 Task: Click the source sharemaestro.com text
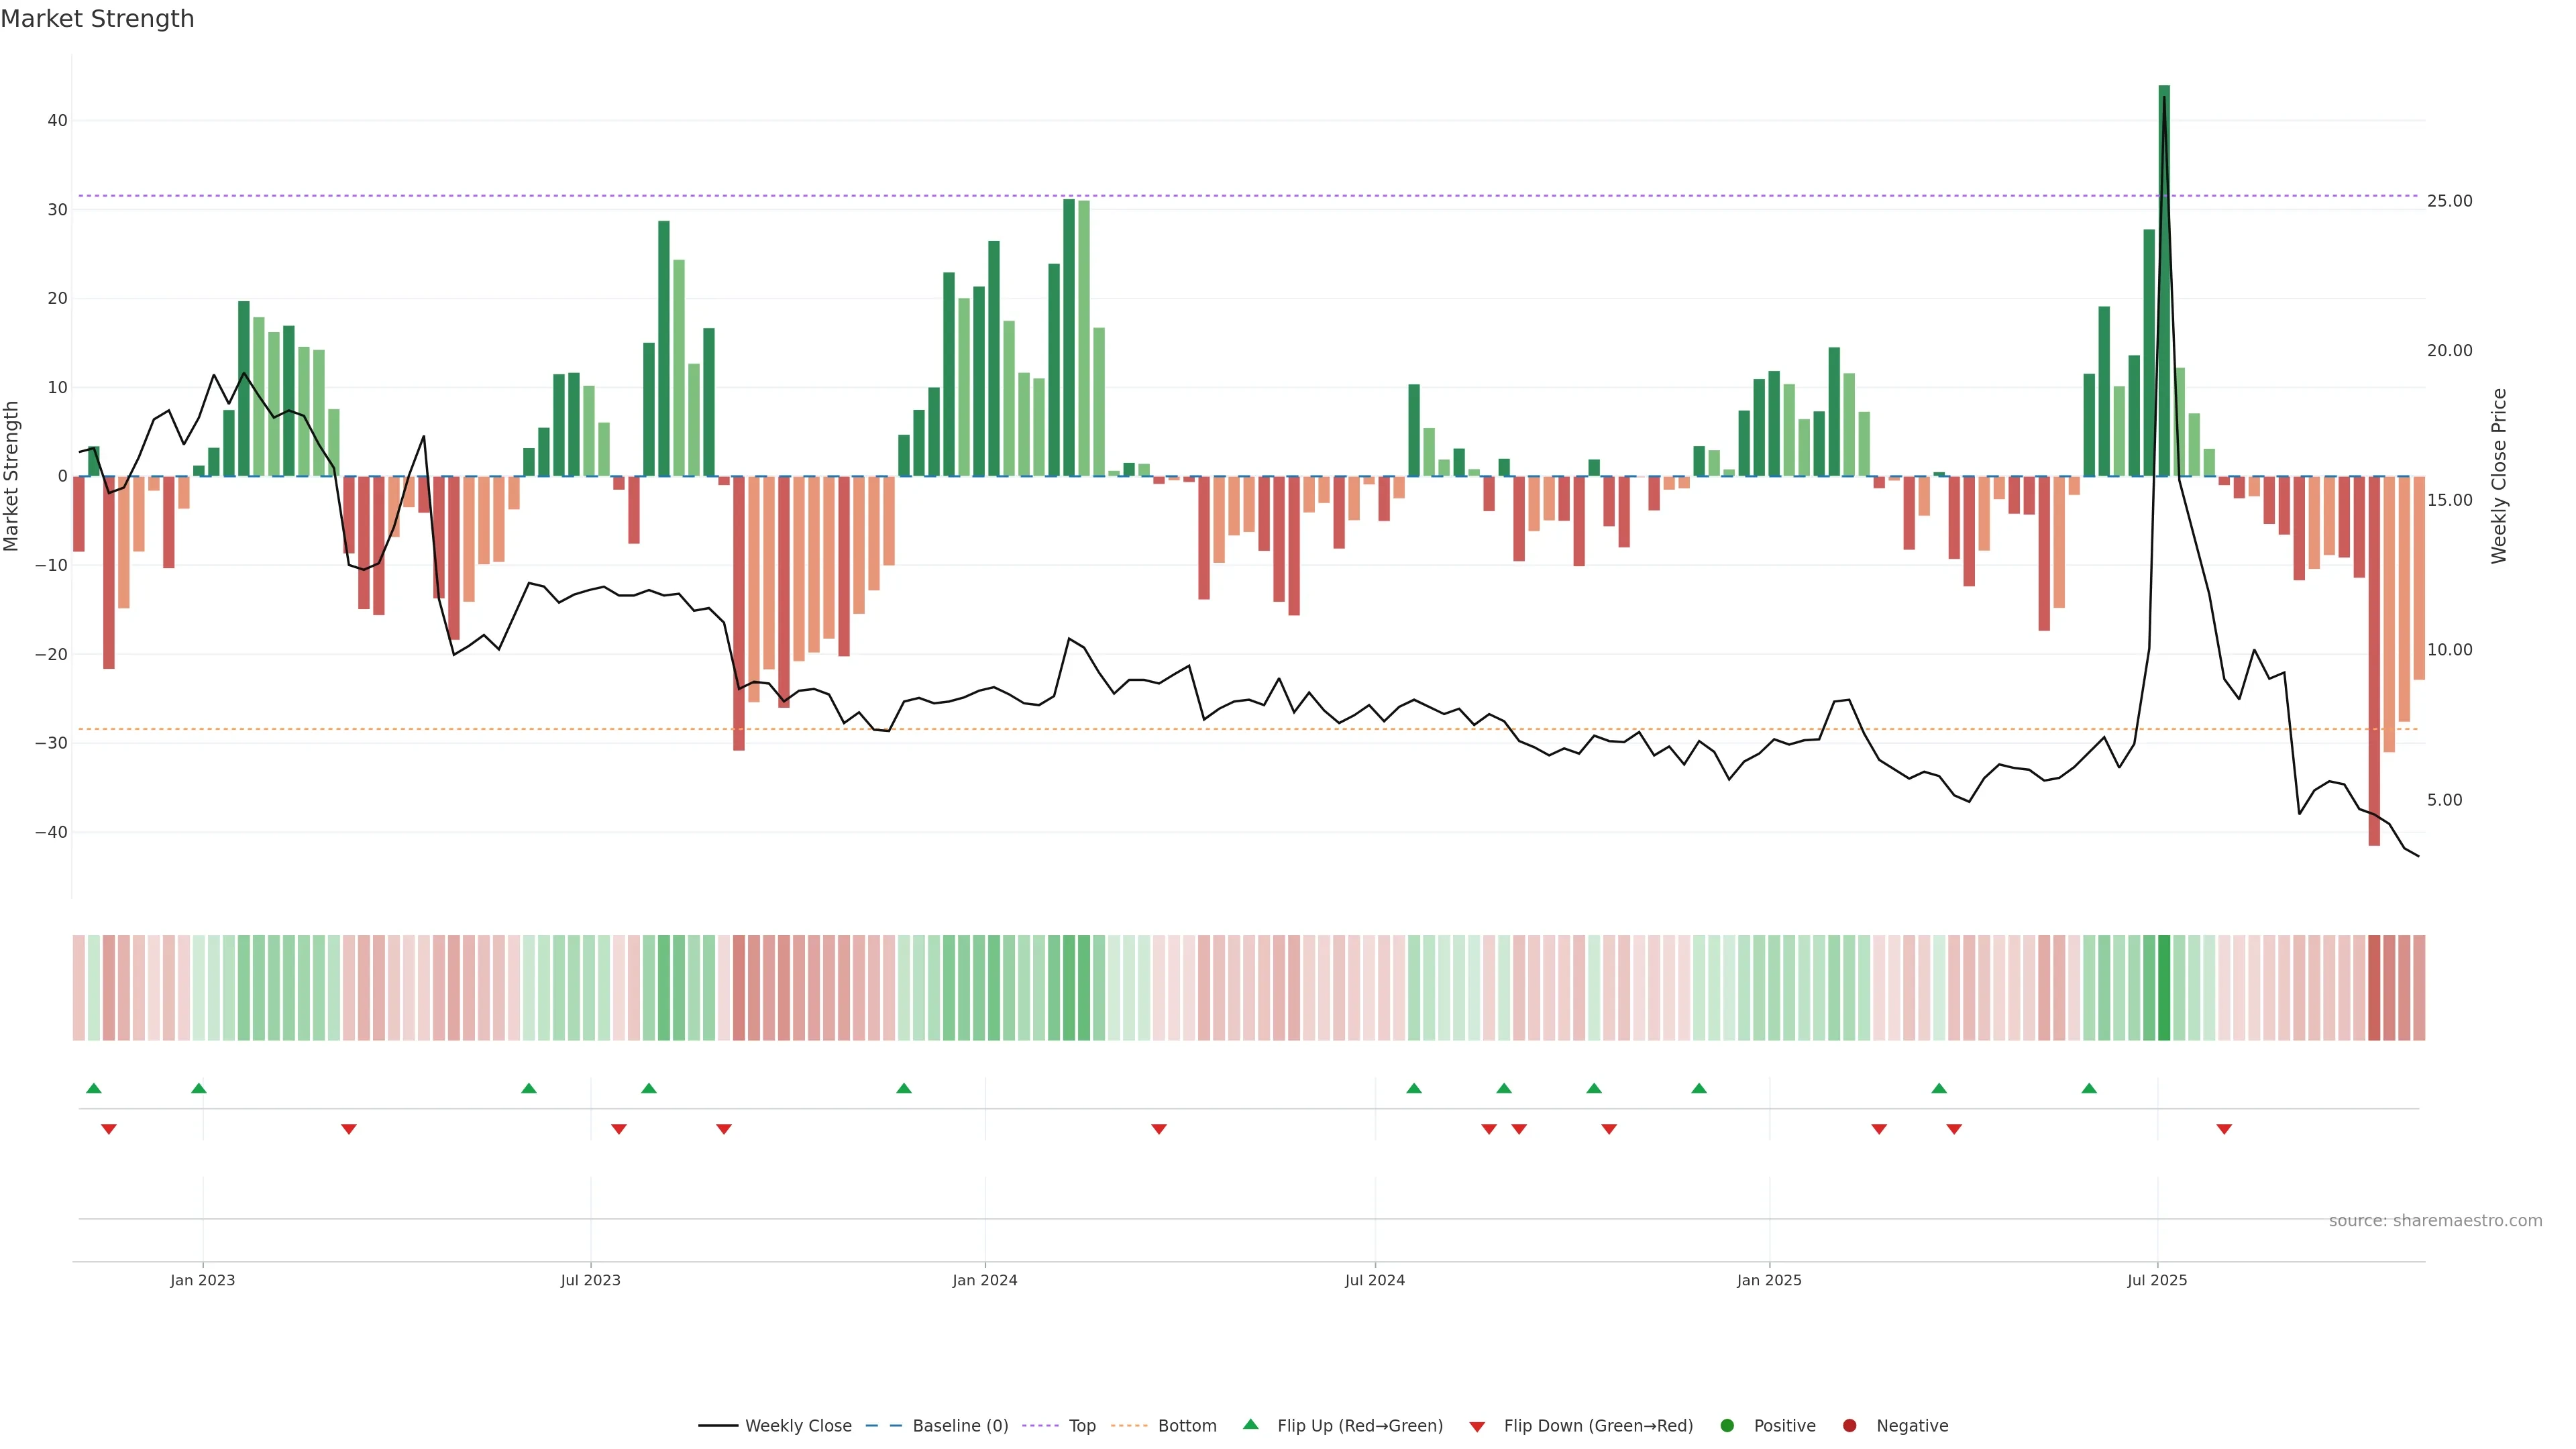coord(2435,1221)
